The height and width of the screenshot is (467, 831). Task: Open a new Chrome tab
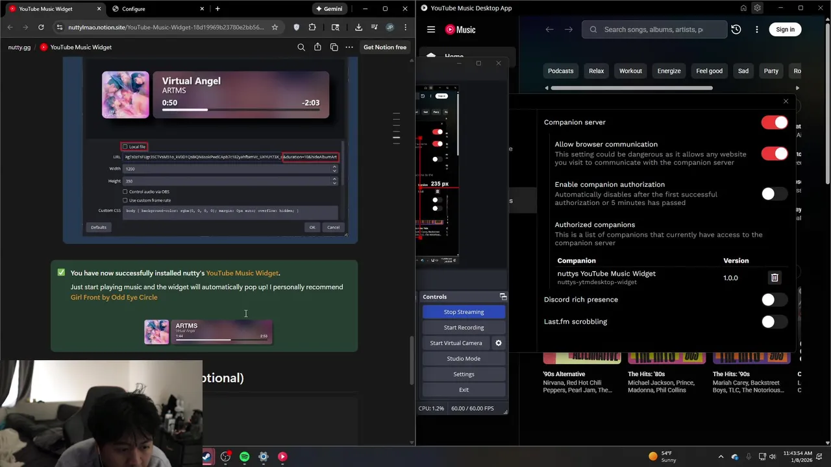pyautogui.click(x=217, y=8)
